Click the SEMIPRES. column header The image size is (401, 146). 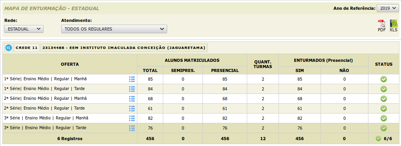(183, 70)
